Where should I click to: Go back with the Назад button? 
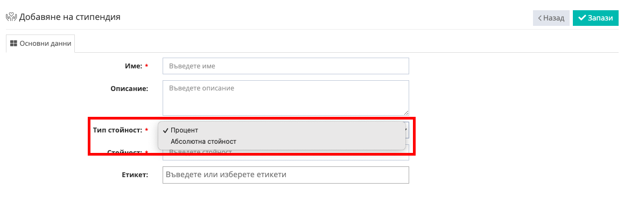click(551, 18)
